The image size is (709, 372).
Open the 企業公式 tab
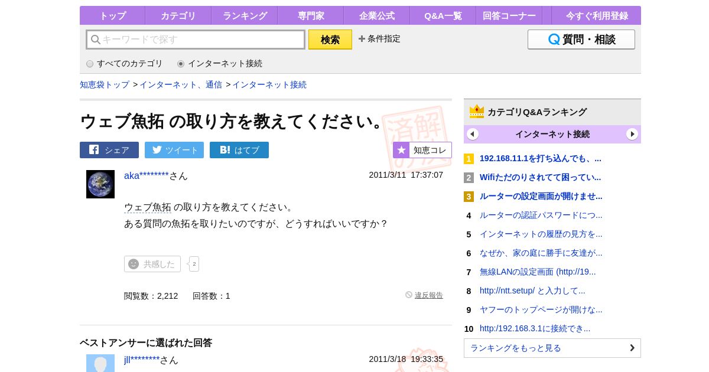(377, 15)
